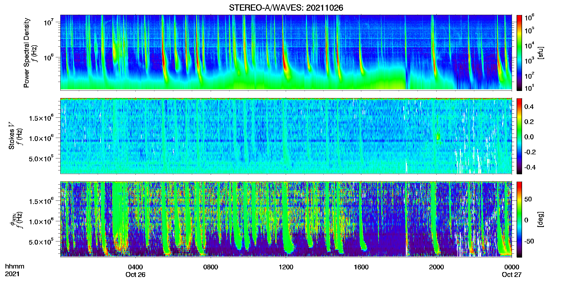Click the 10^6 value on sfu color bar

tap(529, 18)
